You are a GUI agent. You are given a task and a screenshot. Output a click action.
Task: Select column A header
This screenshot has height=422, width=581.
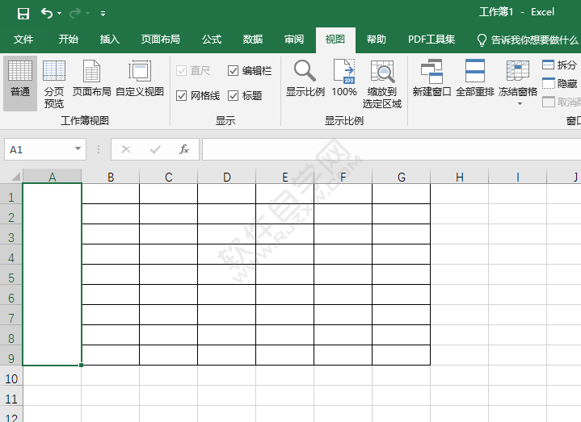click(53, 177)
